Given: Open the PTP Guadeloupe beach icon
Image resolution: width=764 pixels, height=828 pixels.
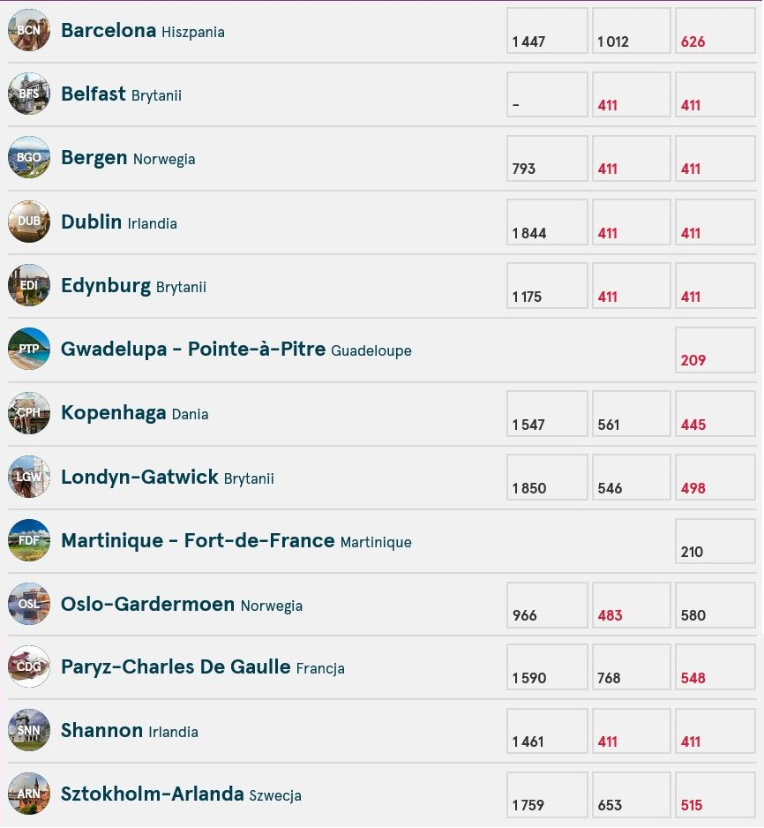Looking at the screenshot, I should (x=29, y=349).
